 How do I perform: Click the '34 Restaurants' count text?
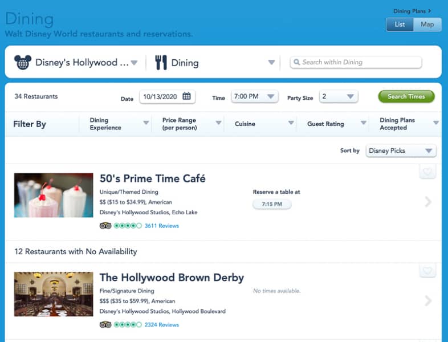tap(36, 96)
